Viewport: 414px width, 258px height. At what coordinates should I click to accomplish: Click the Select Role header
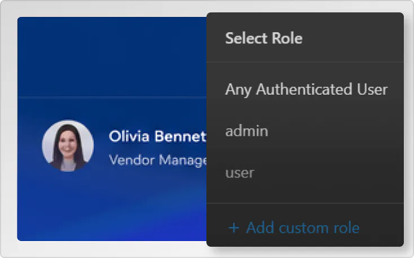coord(264,38)
